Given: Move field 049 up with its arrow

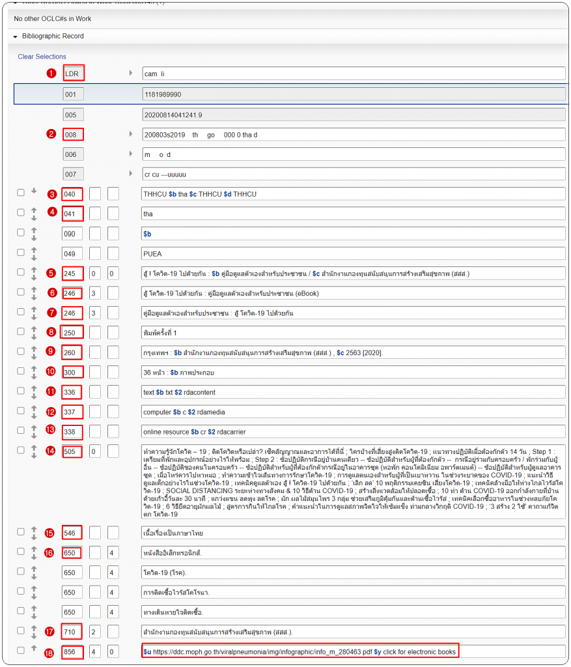Looking at the screenshot, I should [x=34, y=249].
